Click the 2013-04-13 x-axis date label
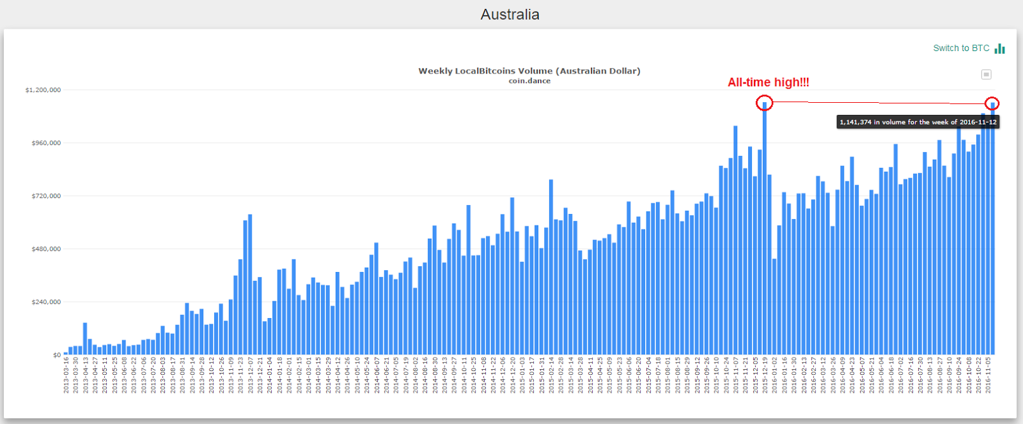The height and width of the screenshot is (424, 1023). tap(85, 375)
